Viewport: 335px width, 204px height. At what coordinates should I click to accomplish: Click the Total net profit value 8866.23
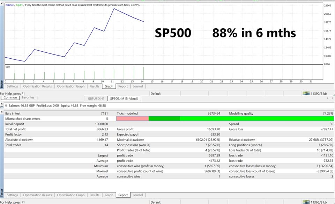(x=102, y=129)
